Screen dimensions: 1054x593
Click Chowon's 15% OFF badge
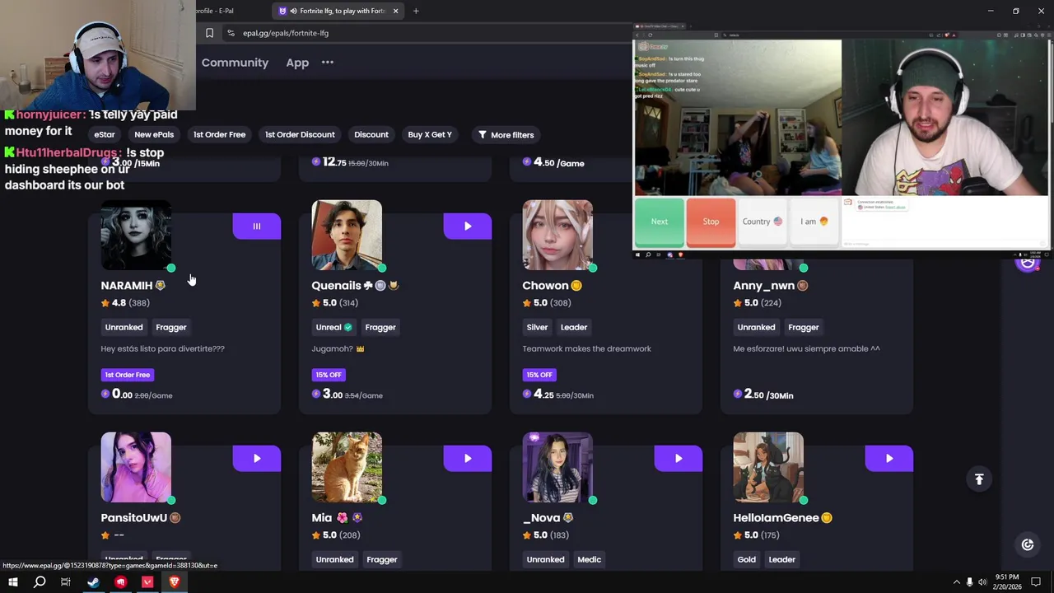point(539,375)
